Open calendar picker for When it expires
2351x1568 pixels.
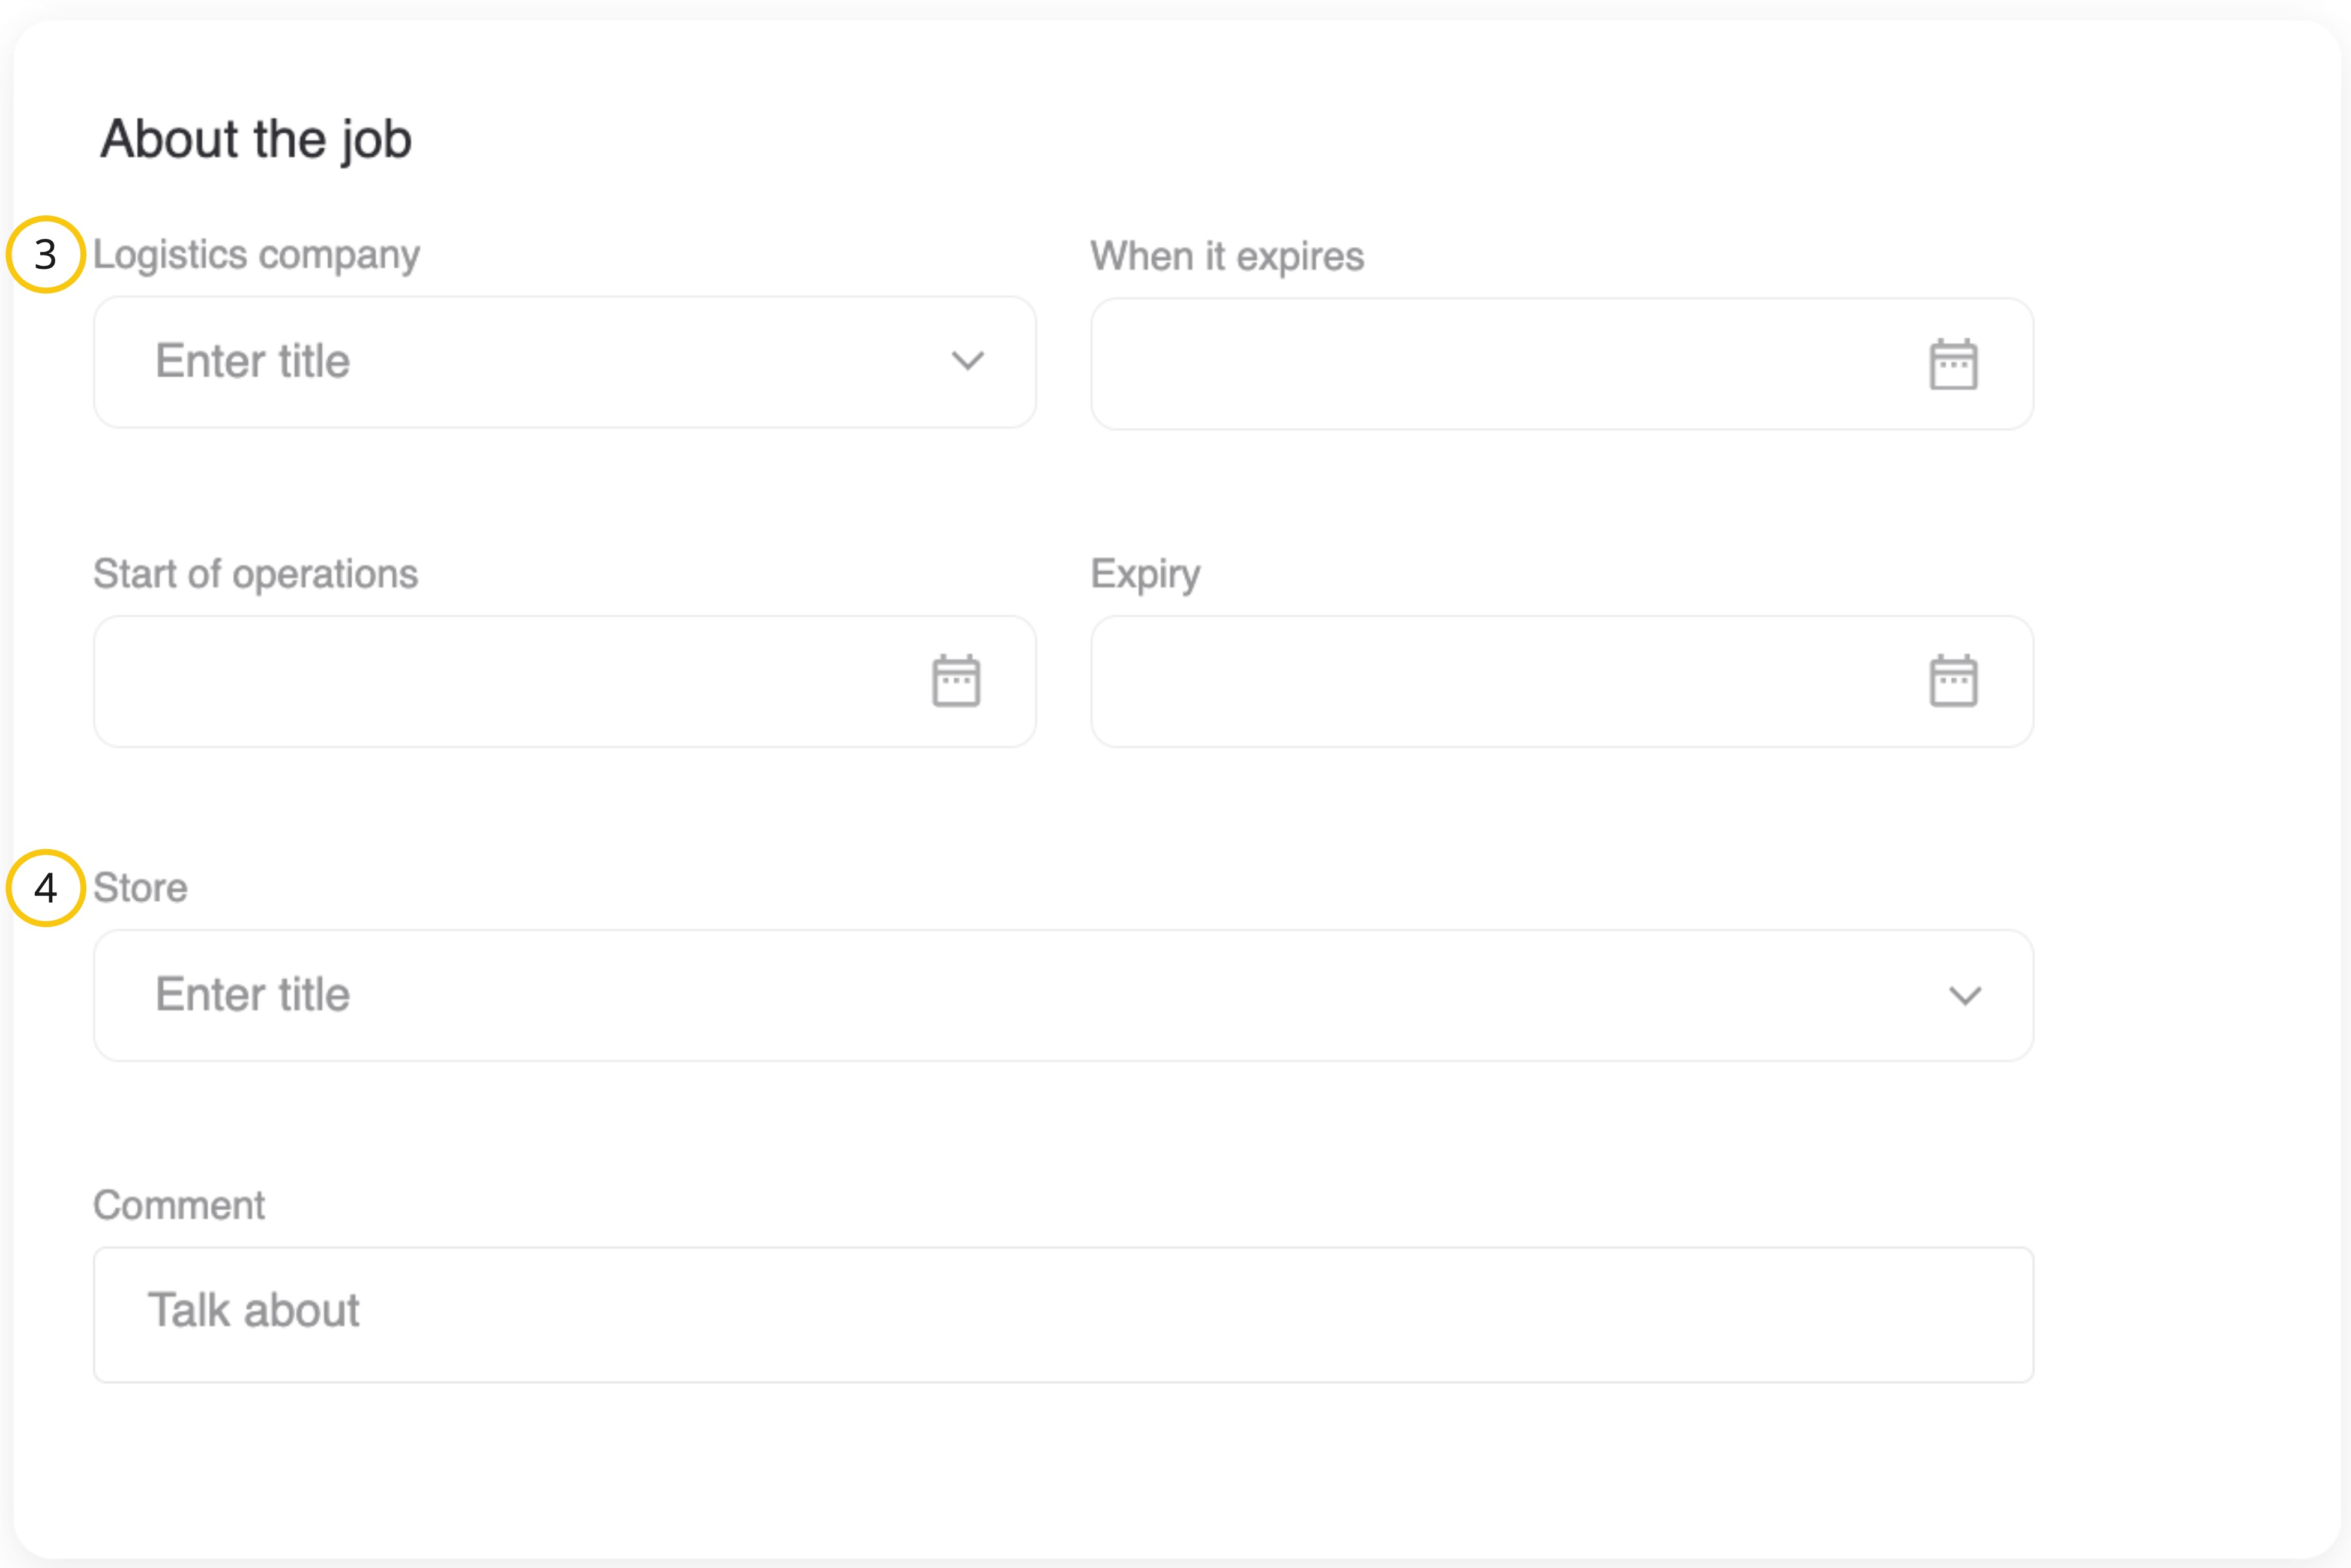point(1952,364)
